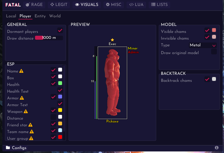This screenshot has height=153, width=224.
Task: Click the Weapon warning triangle icon
Action: pos(26,111)
